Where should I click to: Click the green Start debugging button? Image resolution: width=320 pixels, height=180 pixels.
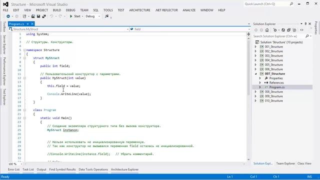75,16
